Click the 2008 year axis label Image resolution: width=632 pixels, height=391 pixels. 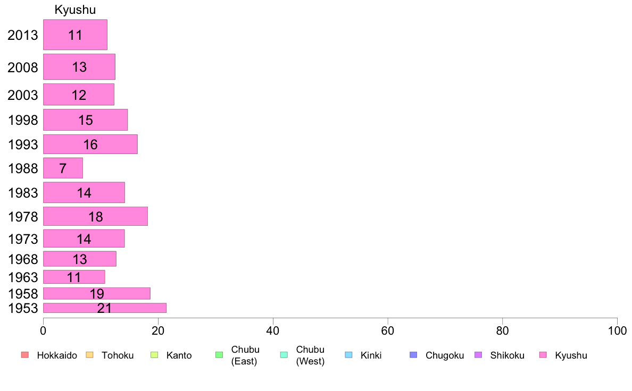click(22, 67)
